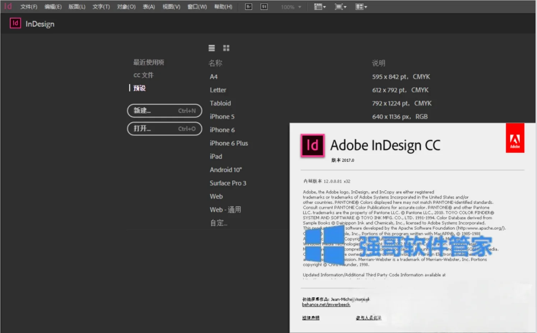Screen dimensions: 537x333
Task: Open the zoom level 100% dropdown
Action: click(291, 7)
